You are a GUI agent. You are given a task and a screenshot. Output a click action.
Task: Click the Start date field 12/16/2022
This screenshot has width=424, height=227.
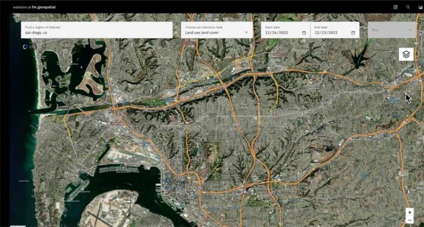(x=286, y=30)
